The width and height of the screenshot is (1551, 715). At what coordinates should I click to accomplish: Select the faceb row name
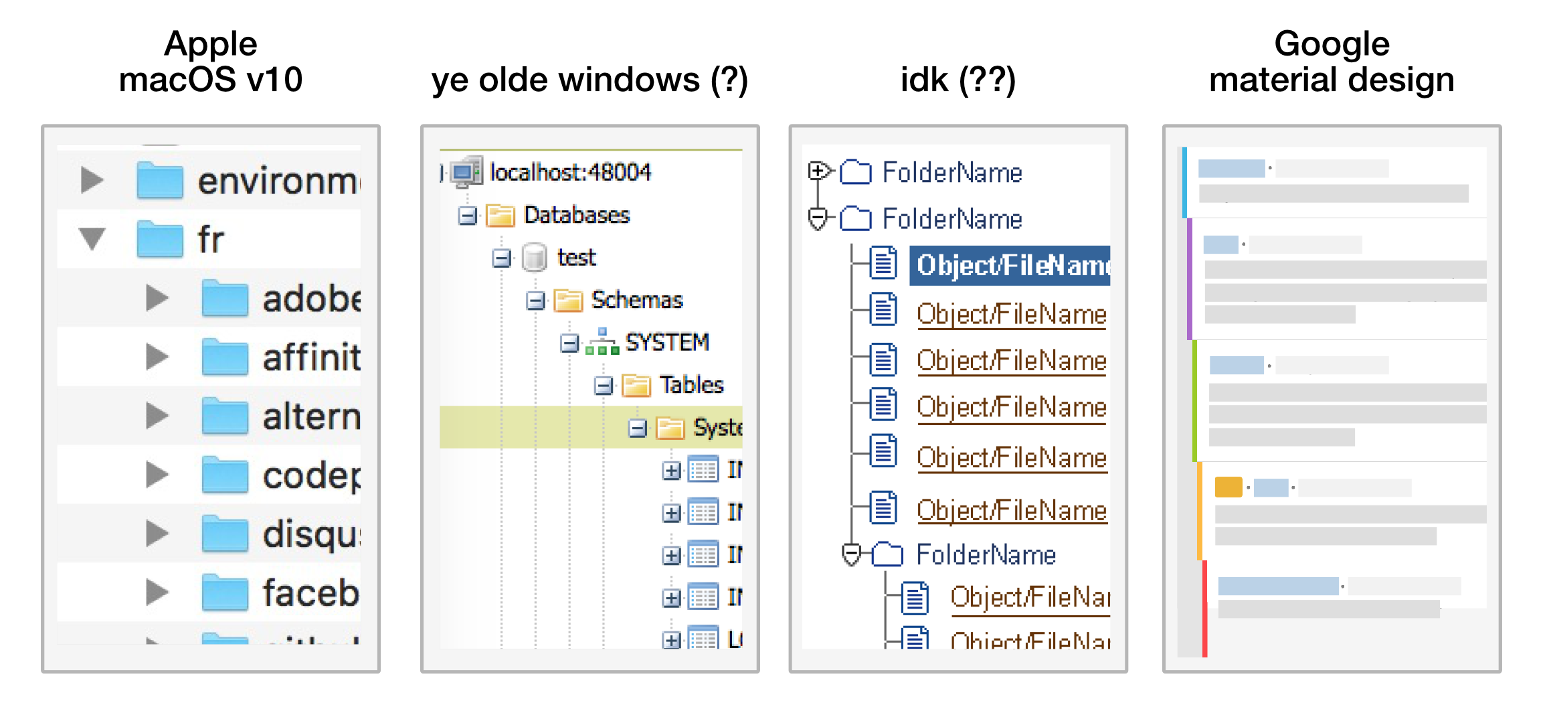pyautogui.click(x=312, y=592)
